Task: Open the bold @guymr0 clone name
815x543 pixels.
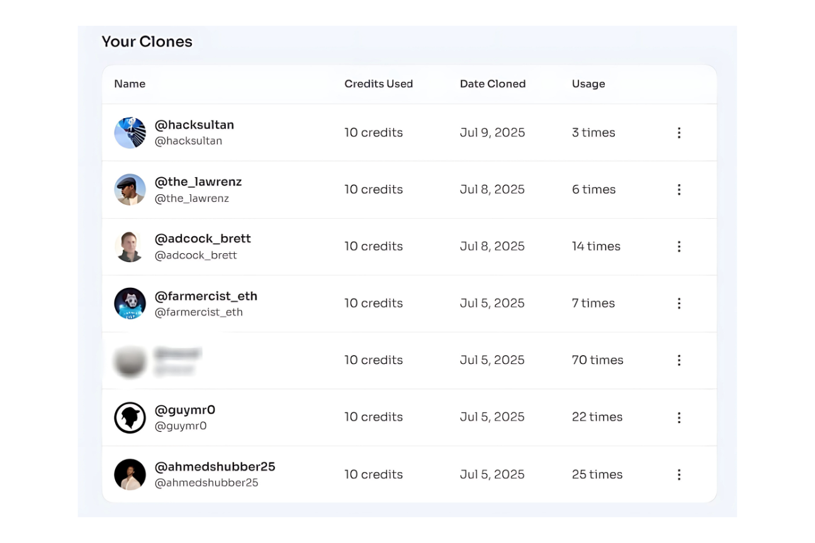Action: (x=185, y=410)
